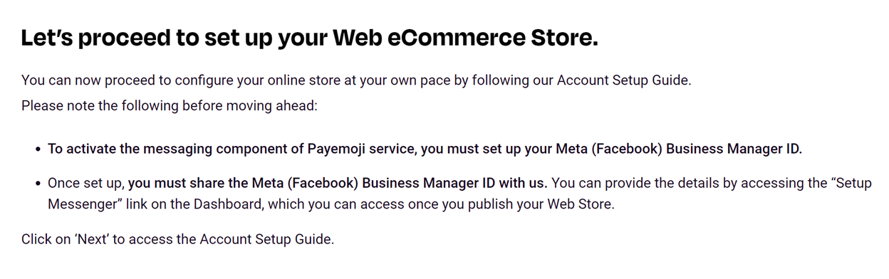Click the first bullet point marker
Image resolution: width=889 pixels, height=279 pixels.
[x=38, y=150]
